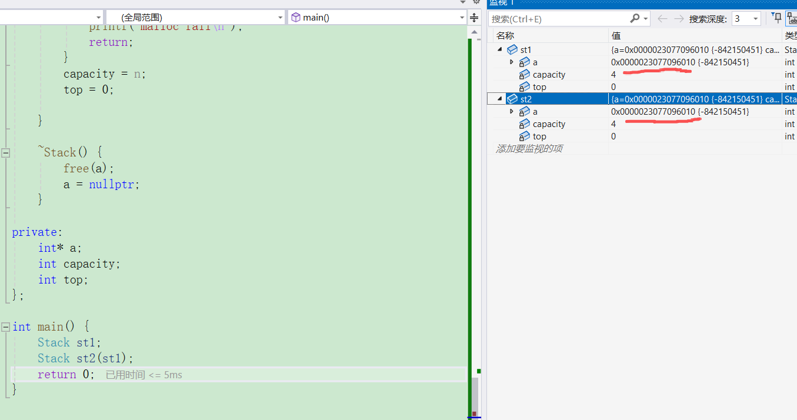The image size is (797, 420).
Task: Click st1 pointer value 0x0000023077096010
Action: click(x=653, y=62)
